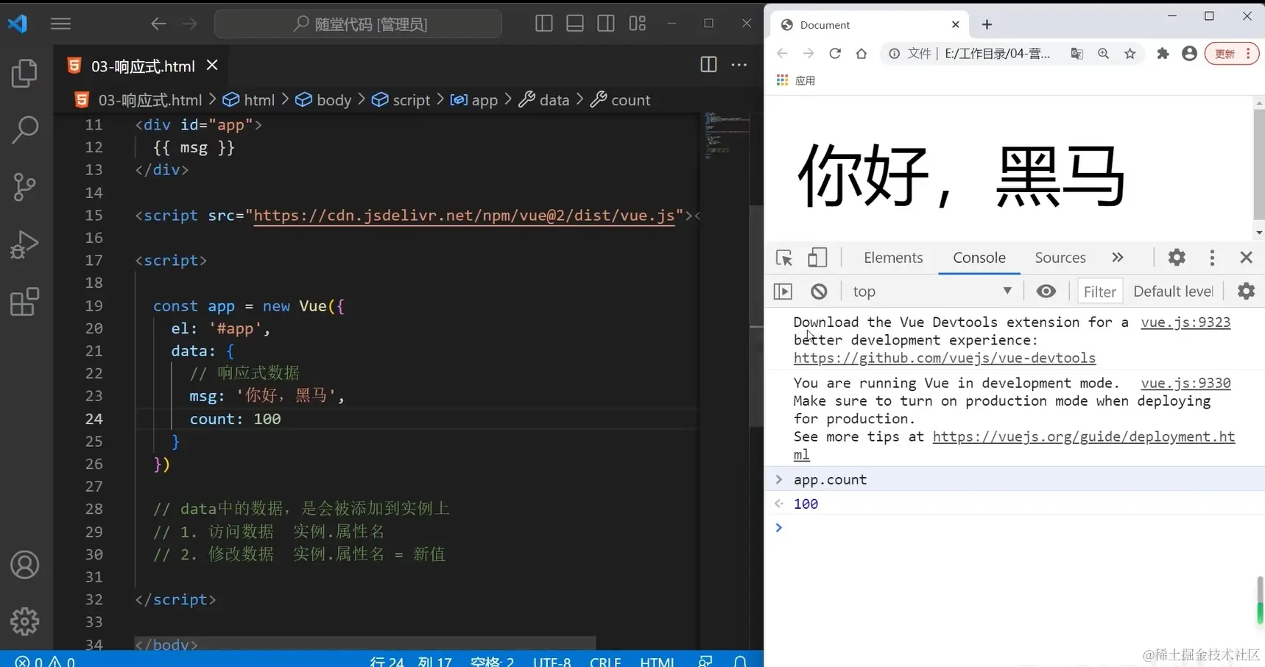The height and width of the screenshot is (667, 1265).
Task: Switch to the Elements tab in DevTools
Action: [x=893, y=258]
